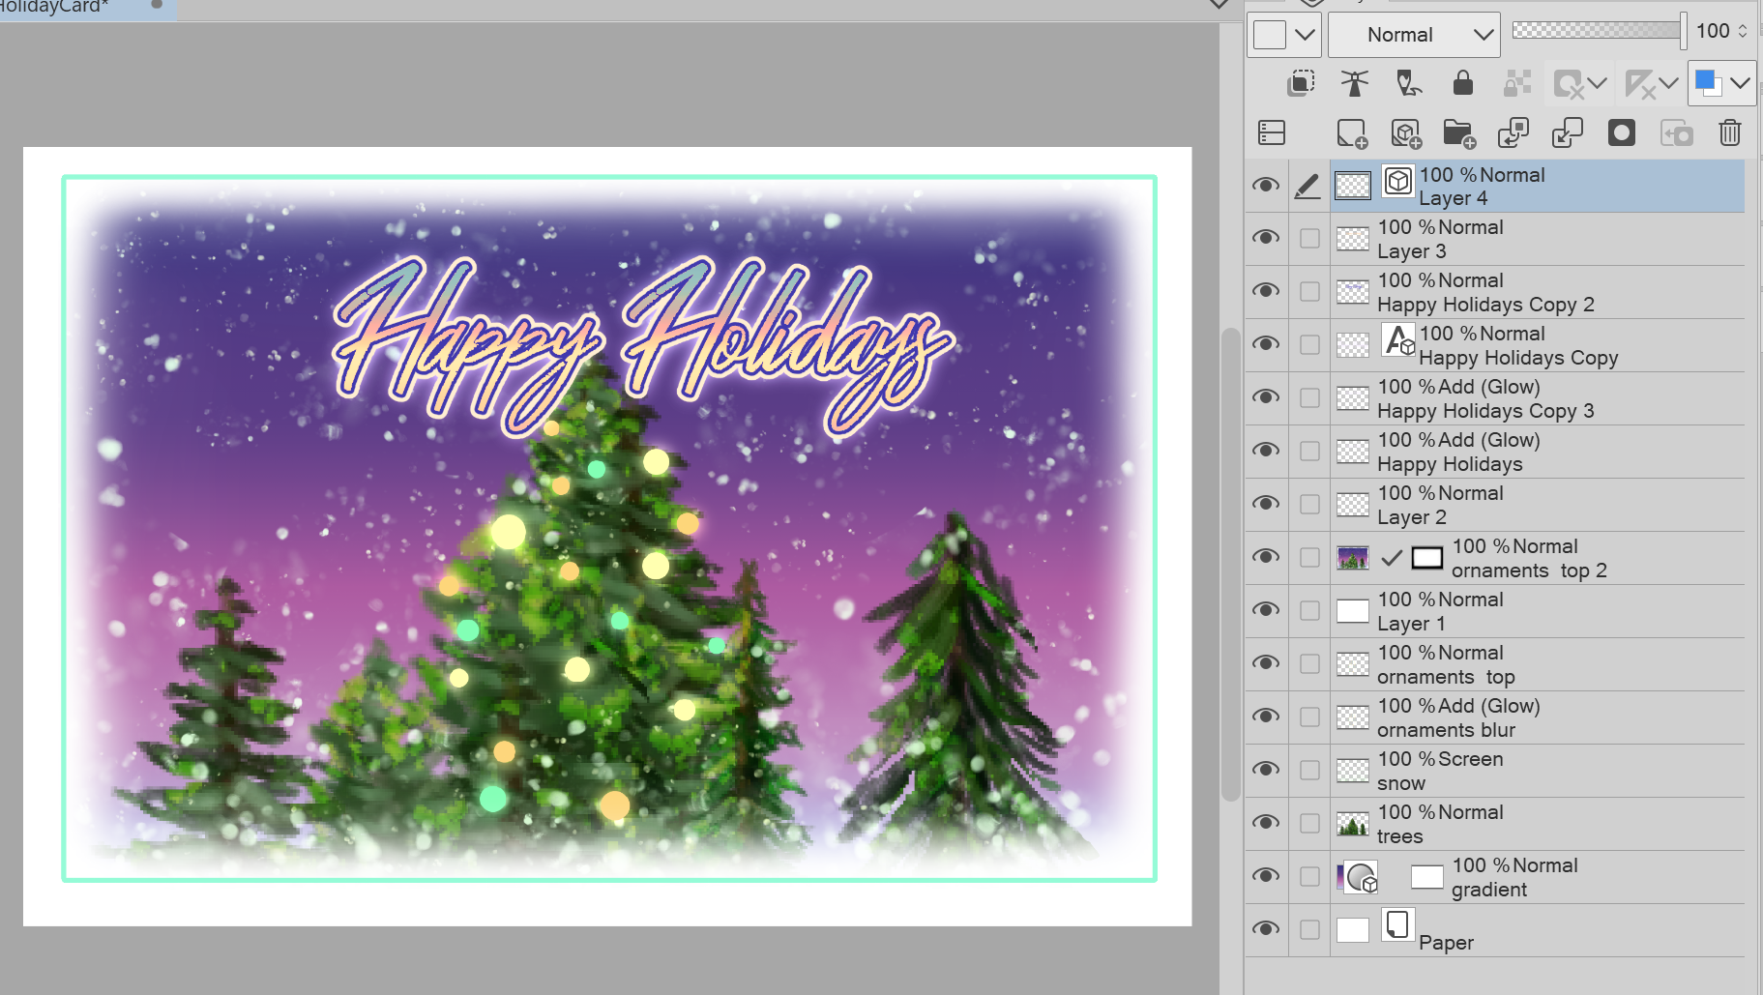This screenshot has width=1763, height=995.
Task: Click the canvas vertical scrollbar
Action: click(1230, 564)
